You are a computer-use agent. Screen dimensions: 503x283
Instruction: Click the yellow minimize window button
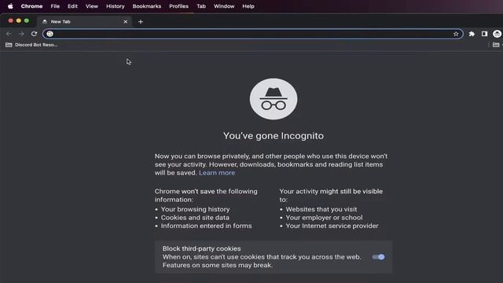pyautogui.click(x=19, y=20)
